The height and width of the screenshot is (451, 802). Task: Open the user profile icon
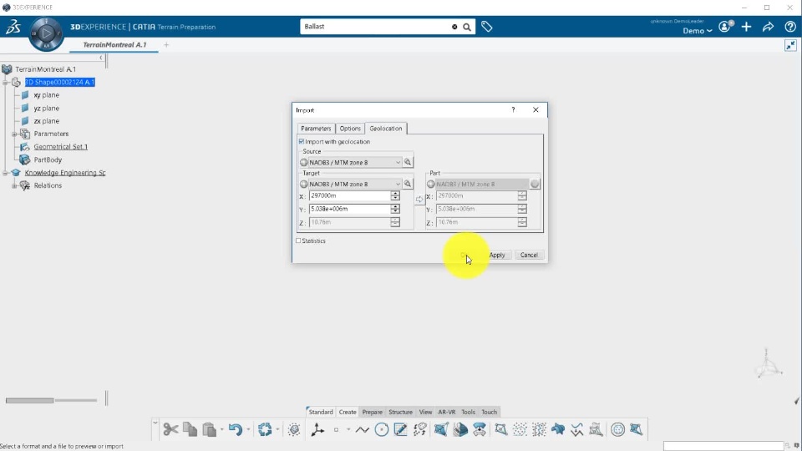tap(725, 27)
